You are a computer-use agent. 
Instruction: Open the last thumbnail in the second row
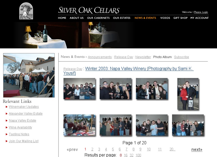188,125
